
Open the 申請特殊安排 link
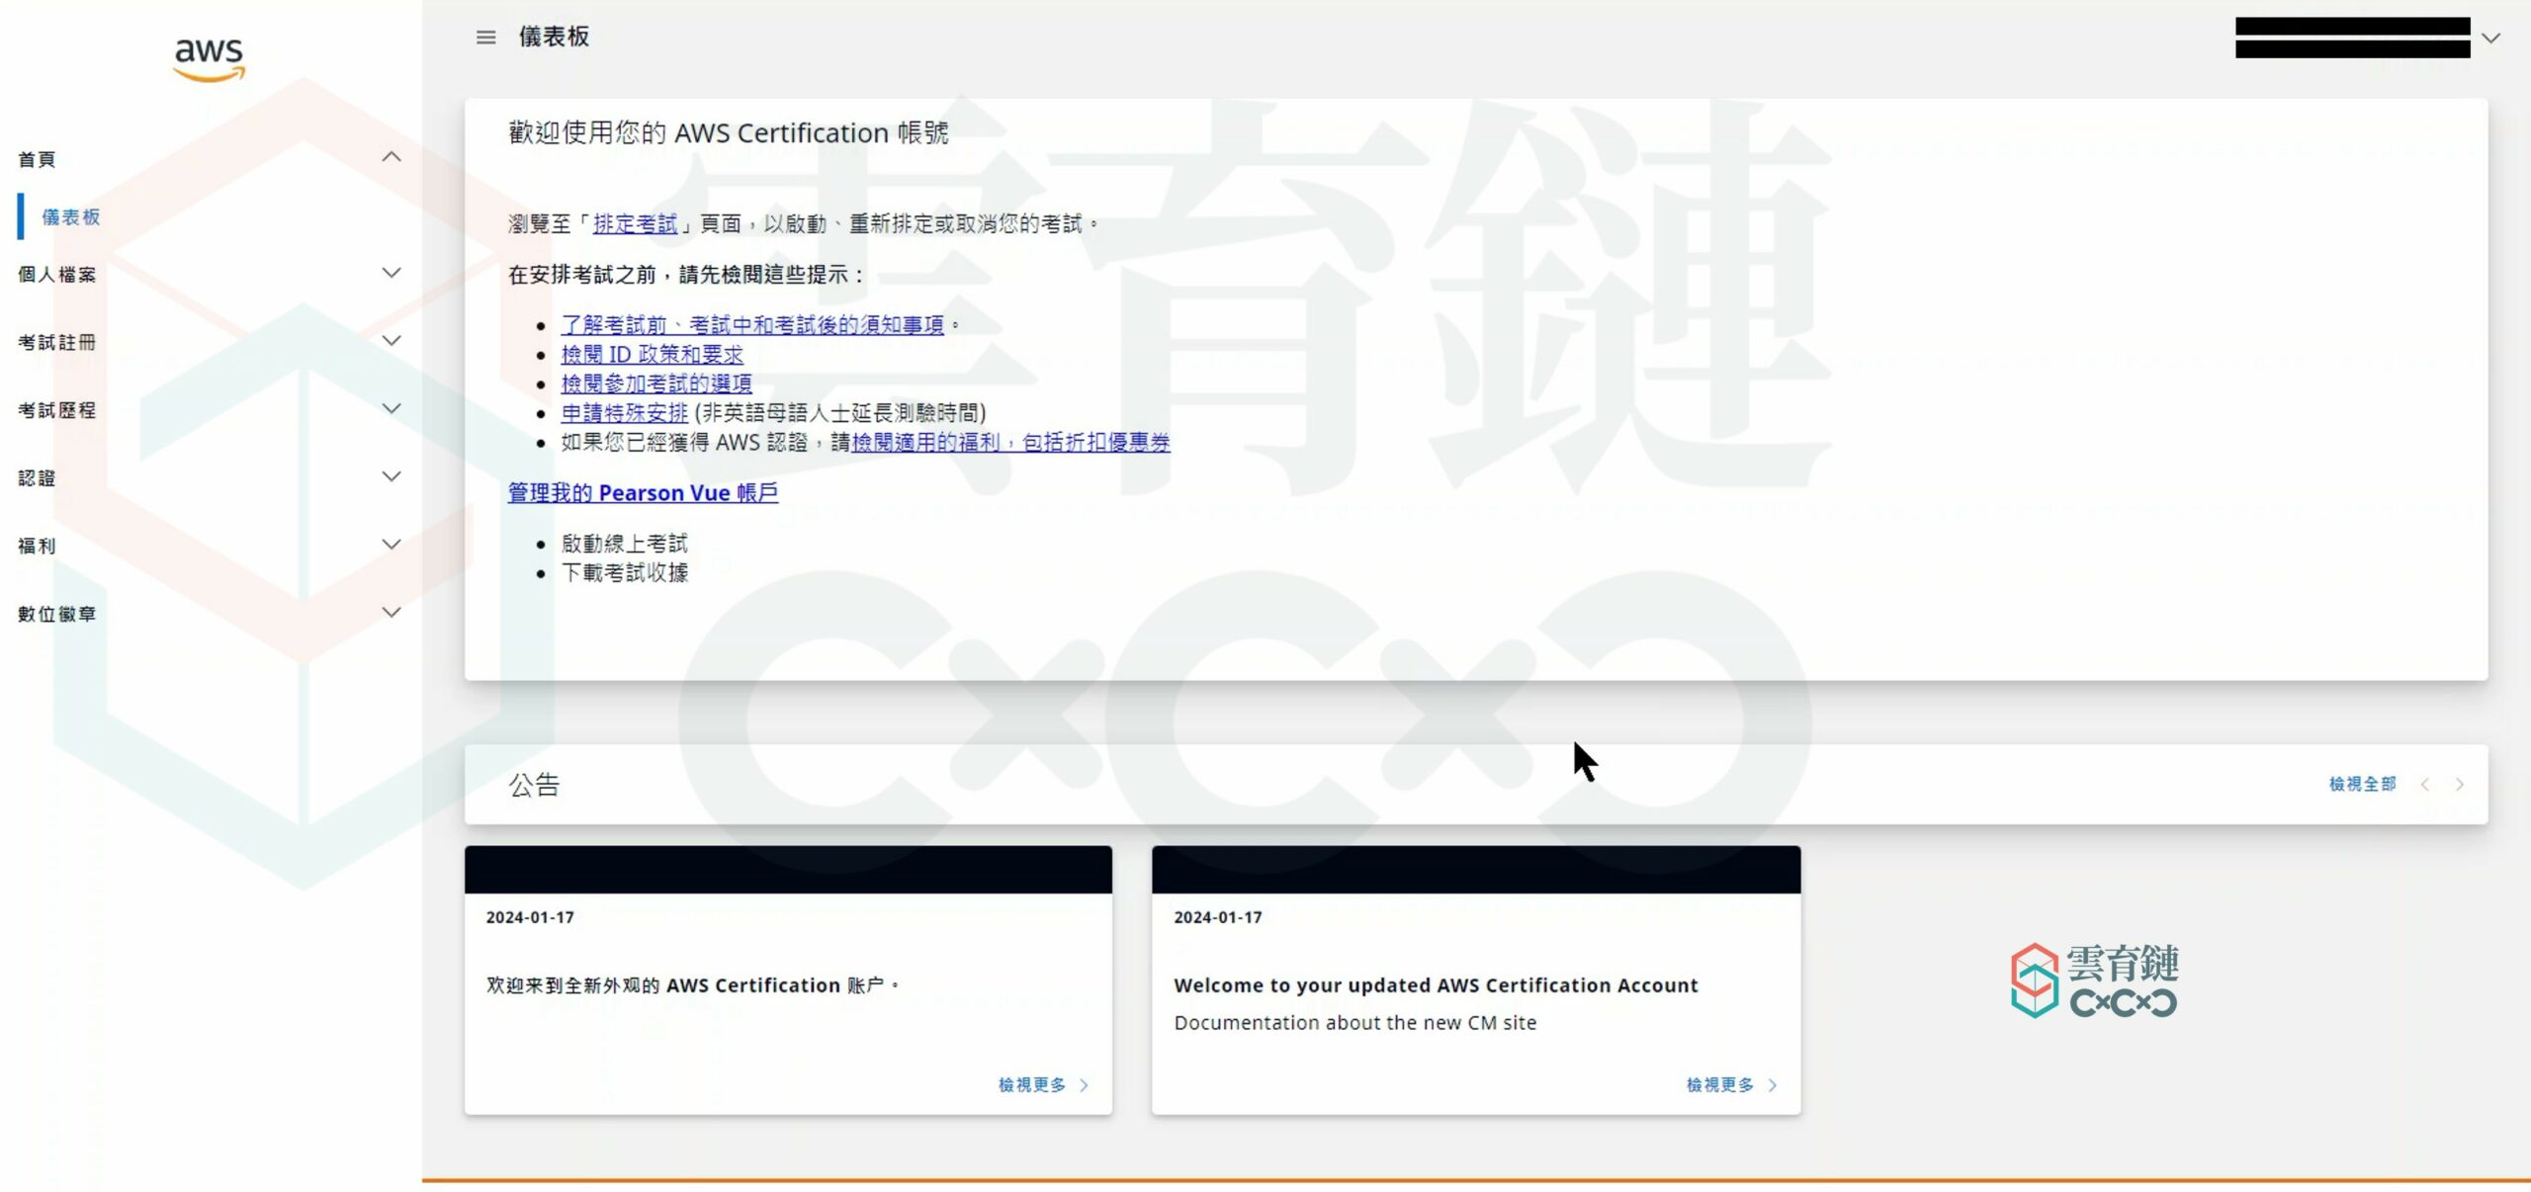624,413
